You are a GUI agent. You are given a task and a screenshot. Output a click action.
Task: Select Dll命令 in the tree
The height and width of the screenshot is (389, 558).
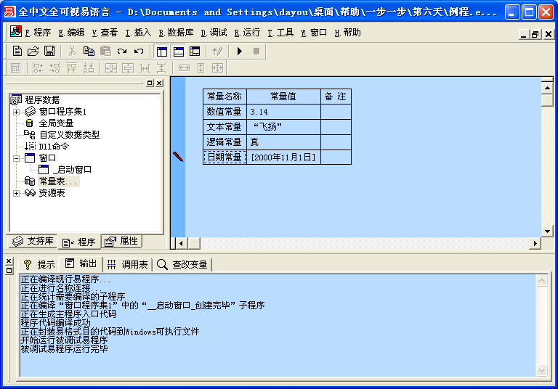[x=54, y=147]
